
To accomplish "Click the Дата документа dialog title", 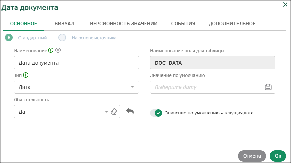I will (x=30, y=8).
